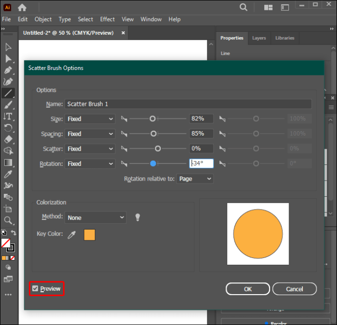Screen dimensions: 337x325
Task: Click the orange Key Color swatch
Action: pyautogui.click(x=89, y=235)
